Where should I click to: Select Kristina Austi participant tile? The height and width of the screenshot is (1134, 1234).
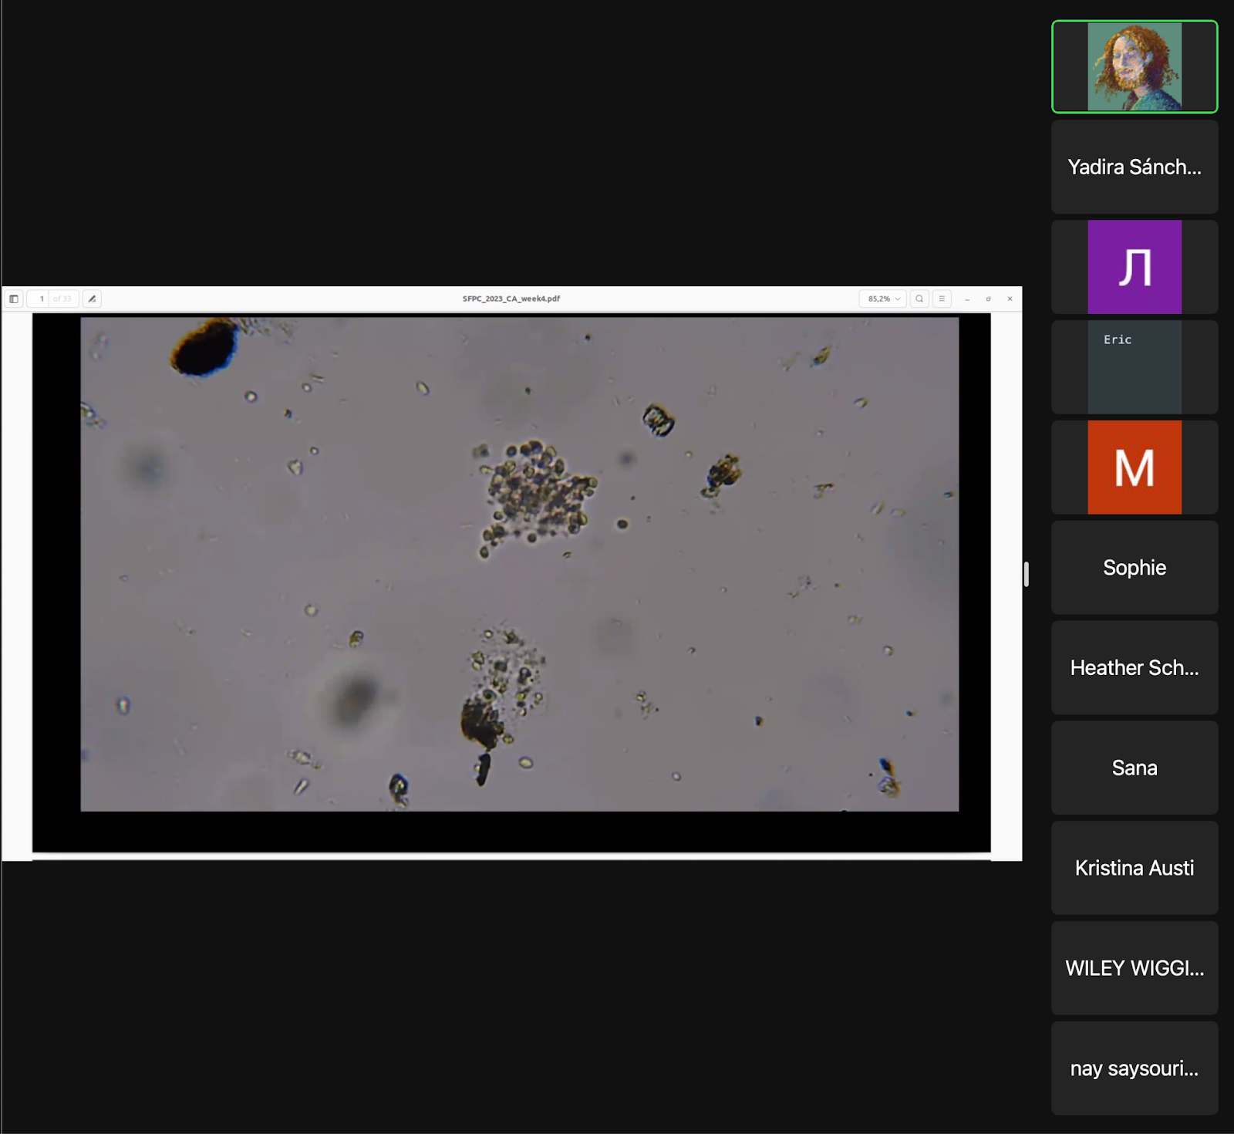[x=1134, y=868]
